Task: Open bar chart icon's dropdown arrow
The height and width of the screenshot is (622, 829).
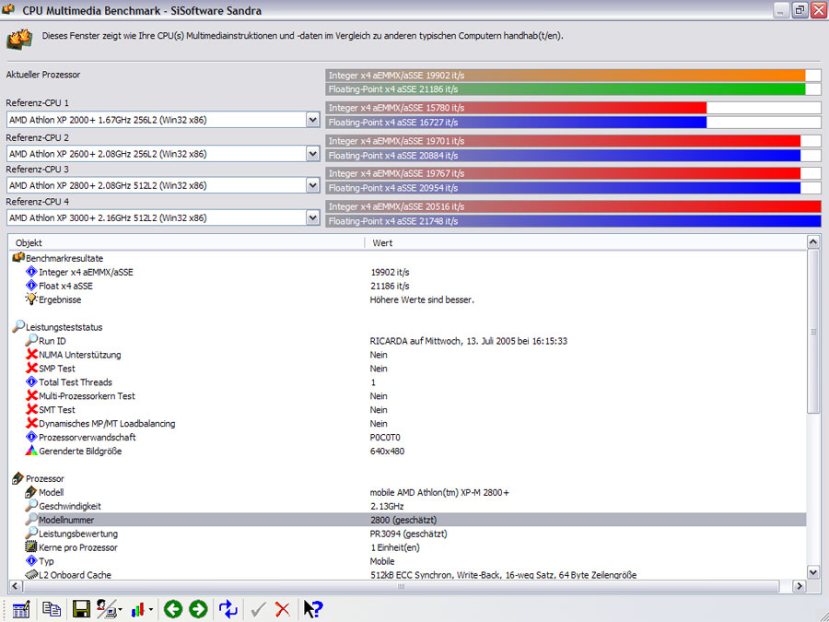Action: coord(151,610)
